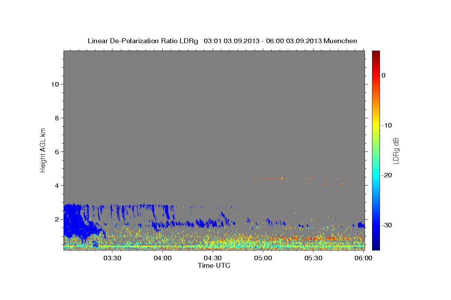
Task: Click the height axis label 6
Action: [x=57, y=151]
